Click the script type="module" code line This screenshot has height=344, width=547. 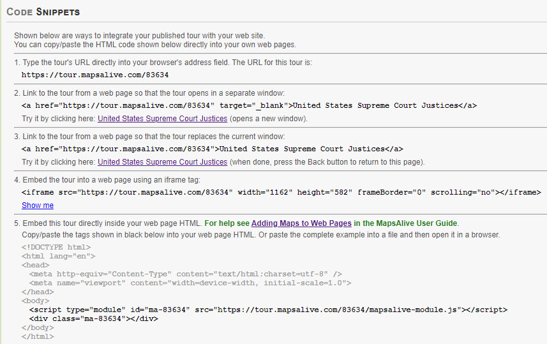[x=268, y=310]
